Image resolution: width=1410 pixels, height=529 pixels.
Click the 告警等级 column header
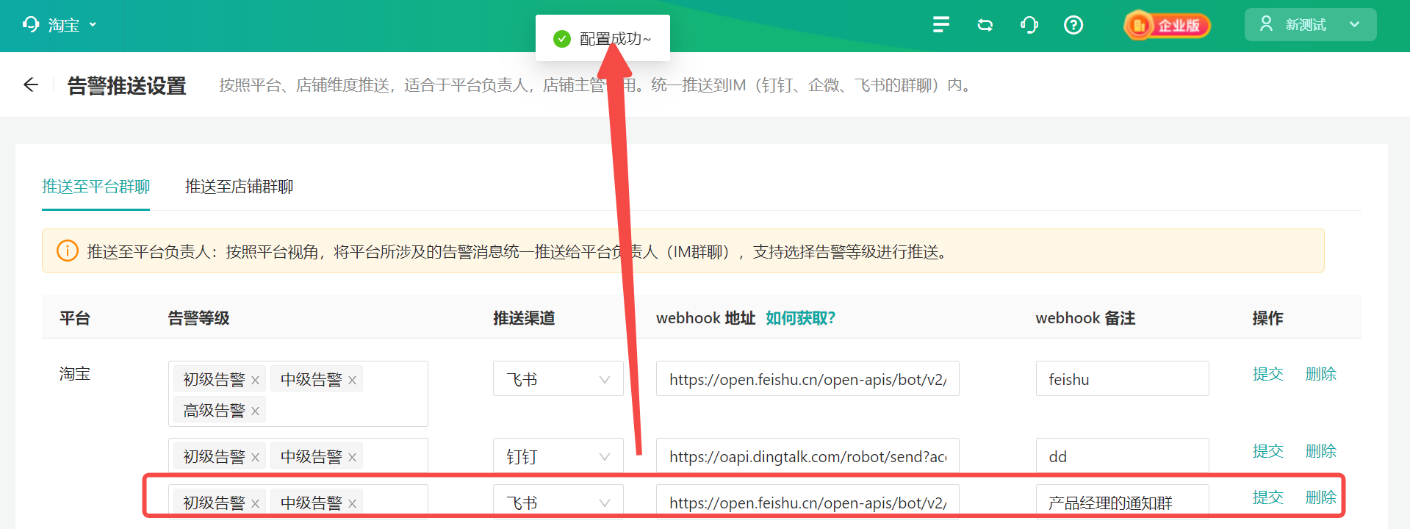pos(198,317)
